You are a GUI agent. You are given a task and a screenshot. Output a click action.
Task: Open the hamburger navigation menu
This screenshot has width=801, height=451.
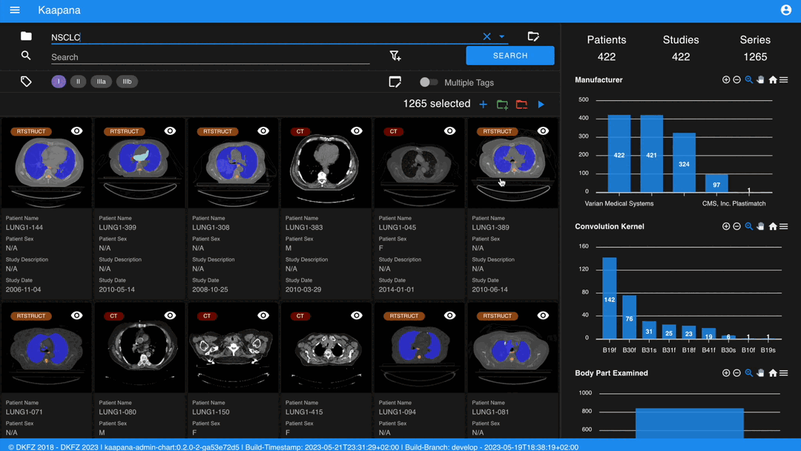(15, 10)
